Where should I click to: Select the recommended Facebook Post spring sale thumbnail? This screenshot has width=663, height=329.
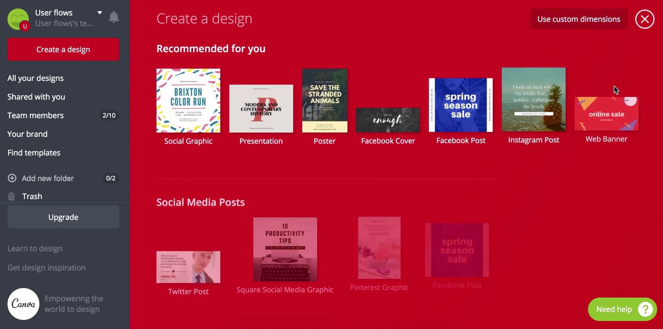click(461, 105)
